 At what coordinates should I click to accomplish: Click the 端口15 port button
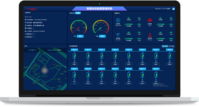[x=156, y=69]
